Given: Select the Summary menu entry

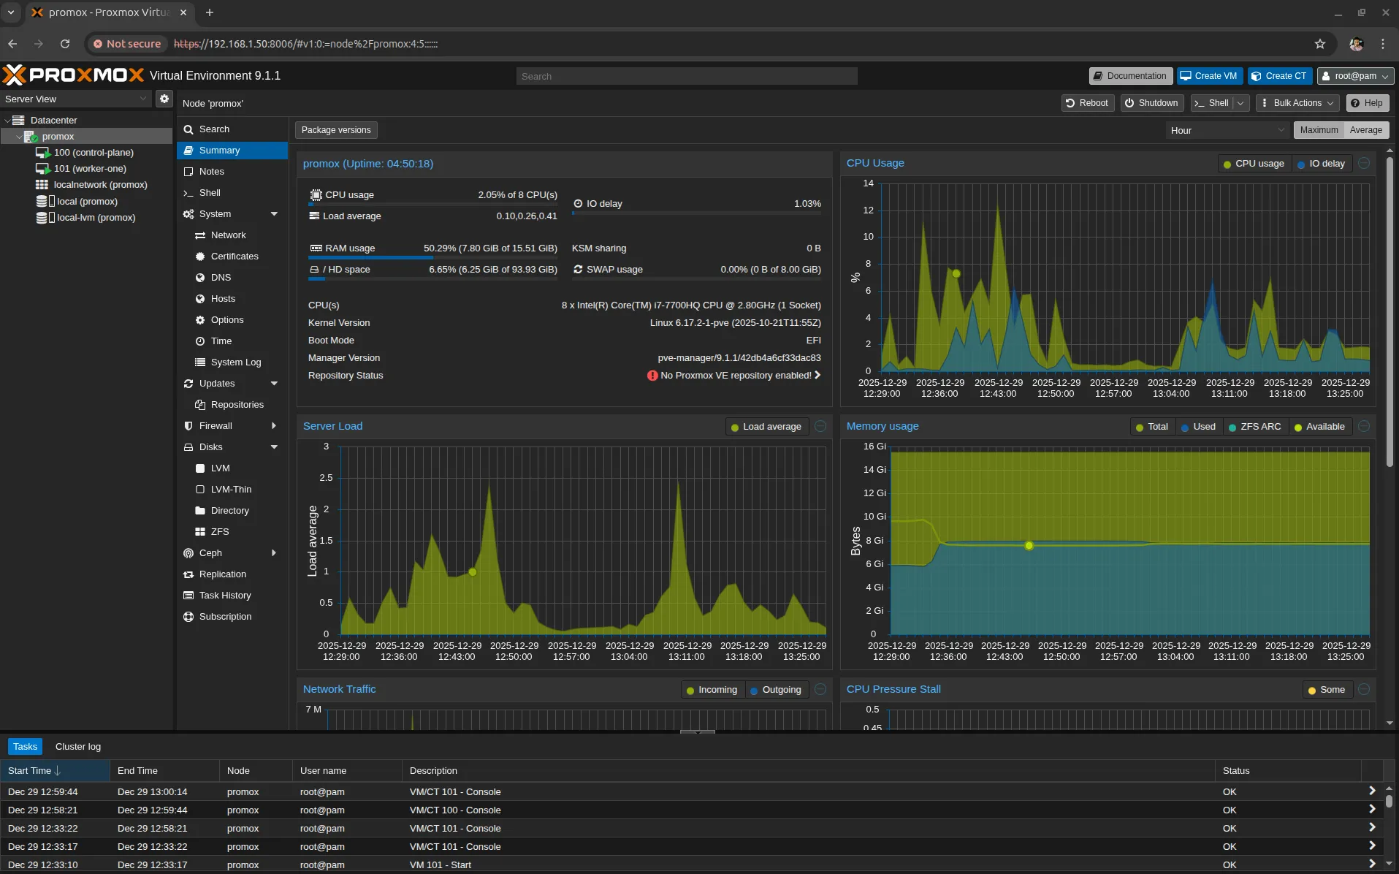Looking at the screenshot, I should coord(221,150).
